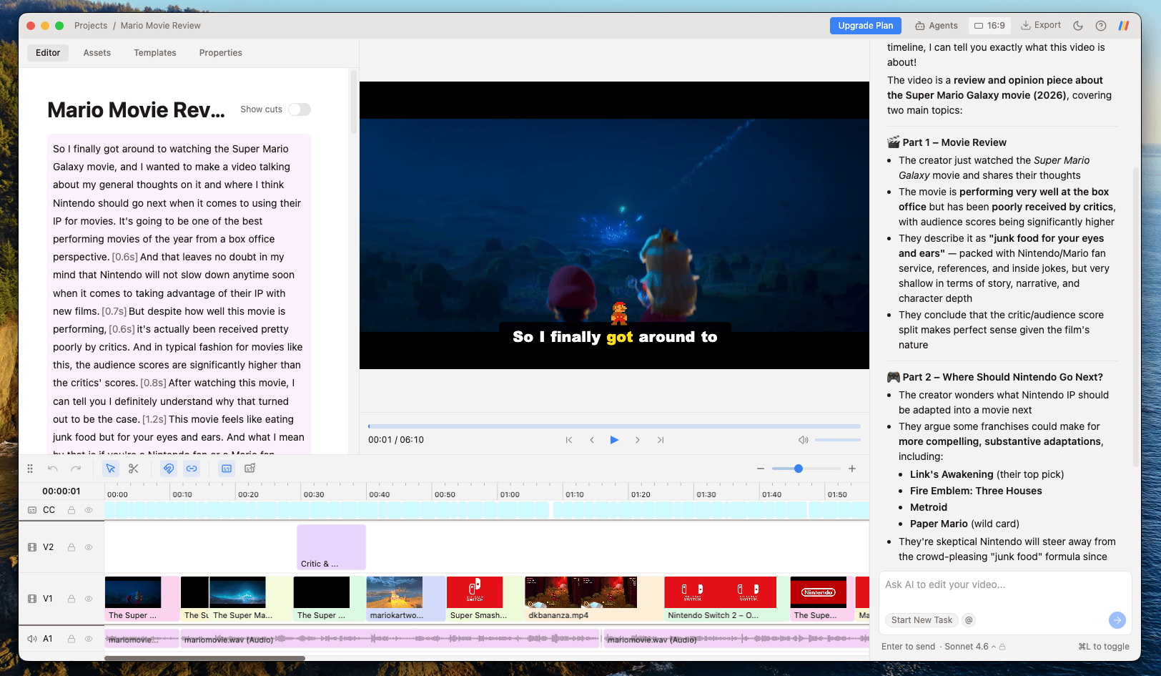Skip to the end of the video
Image resolution: width=1161 pixels, height=676 pixels.
point(661,440)
